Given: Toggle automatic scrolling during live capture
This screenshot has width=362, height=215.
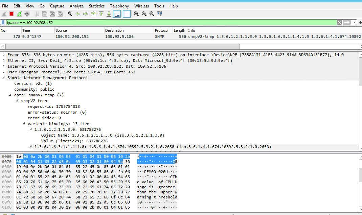Looking at the screenshot, I should (x=117, y=14).
